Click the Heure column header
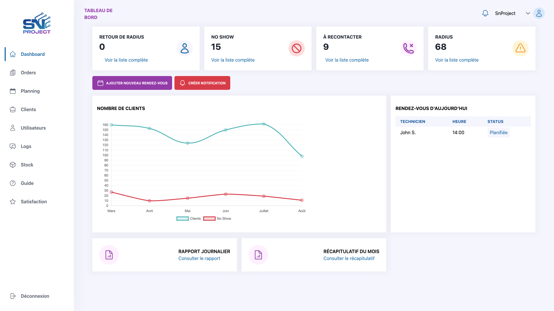The width and height of the screenshot is (554, 311). (459, 122)
